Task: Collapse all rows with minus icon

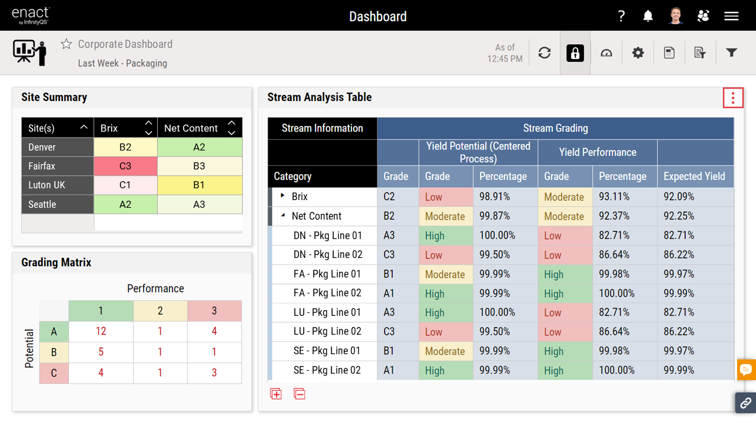Action: click(x=299, y=394)
